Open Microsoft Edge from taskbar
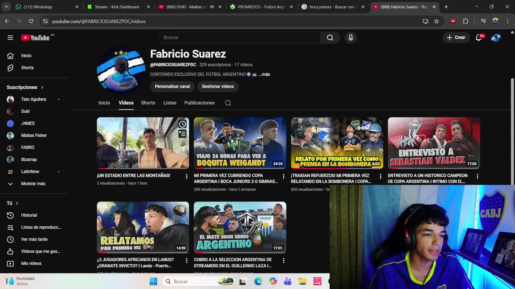Image resolution: width=515 pixels, height=289 pixels. tap(258, 281)
